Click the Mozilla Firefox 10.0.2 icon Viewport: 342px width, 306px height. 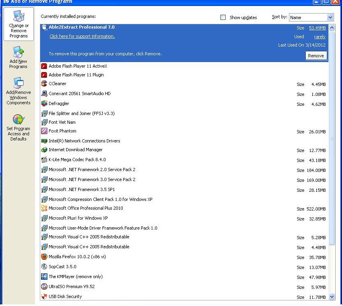click(44, 257)
